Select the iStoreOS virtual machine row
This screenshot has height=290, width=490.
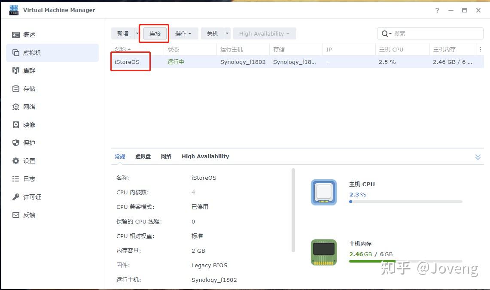click(298, 62)
